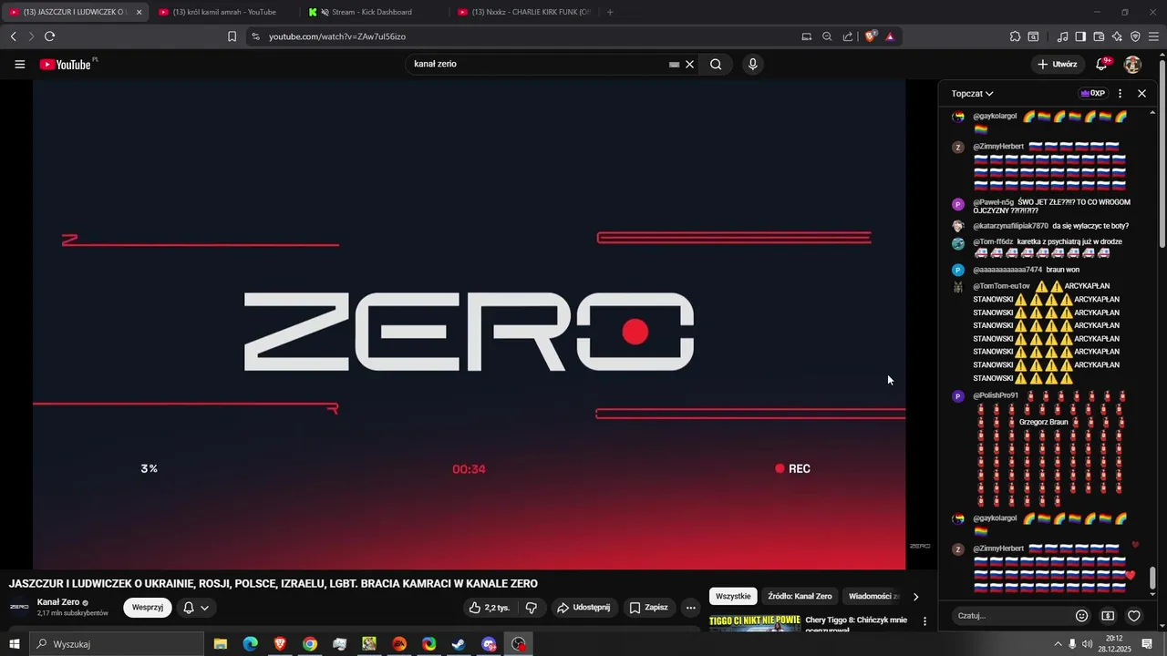Open Brave Rewards triangle icon
1167x656 pixels.
(x=890, y=36)
